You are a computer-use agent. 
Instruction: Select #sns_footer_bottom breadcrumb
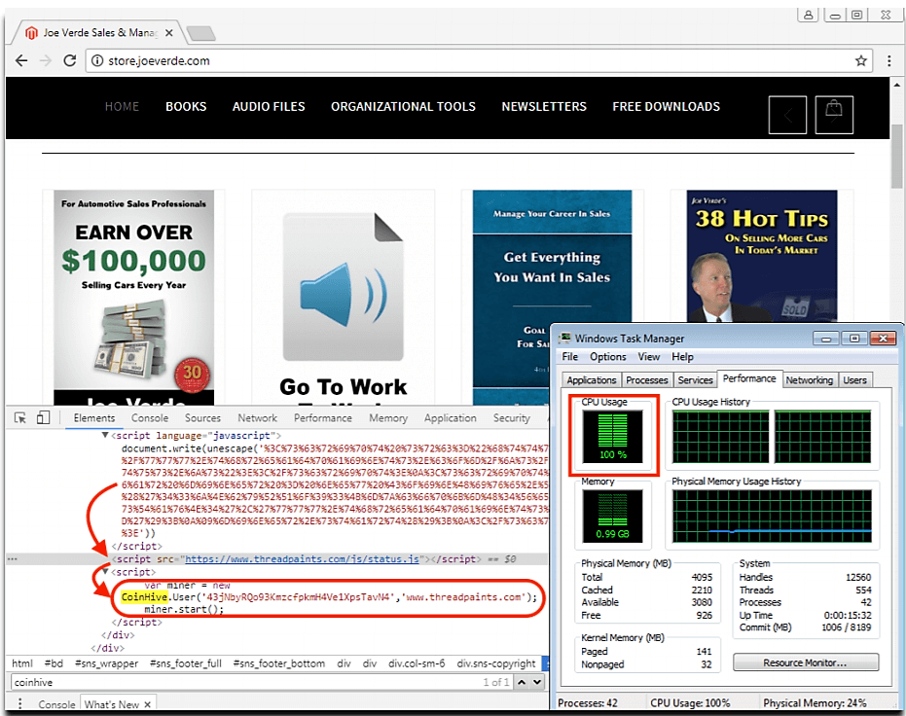[279, 663]
